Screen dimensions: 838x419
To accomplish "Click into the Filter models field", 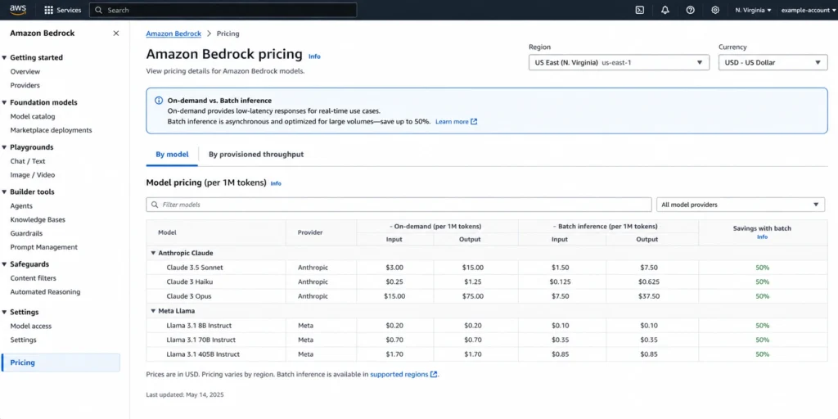I will 399,205.
